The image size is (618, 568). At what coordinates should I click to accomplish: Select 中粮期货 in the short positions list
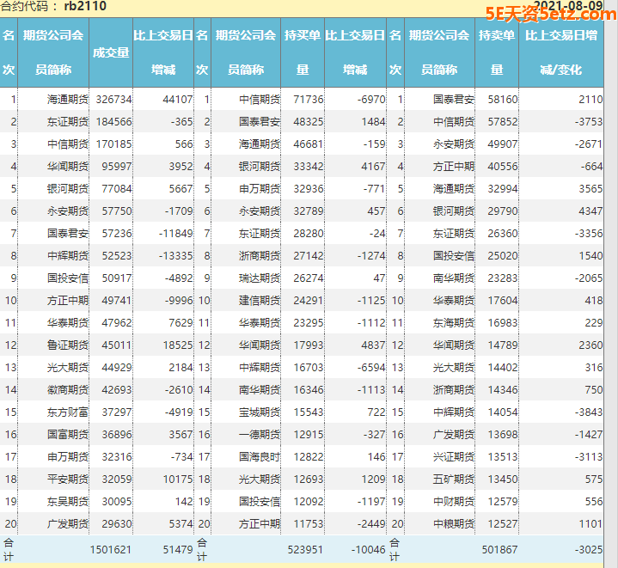click(x=454, y=524)
